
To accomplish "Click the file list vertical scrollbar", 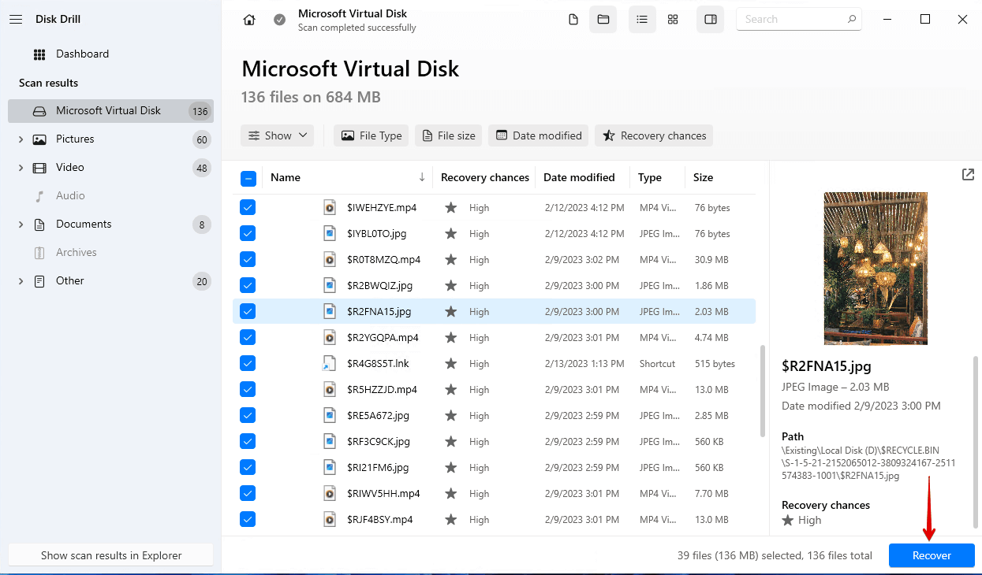I will point(762,390).
